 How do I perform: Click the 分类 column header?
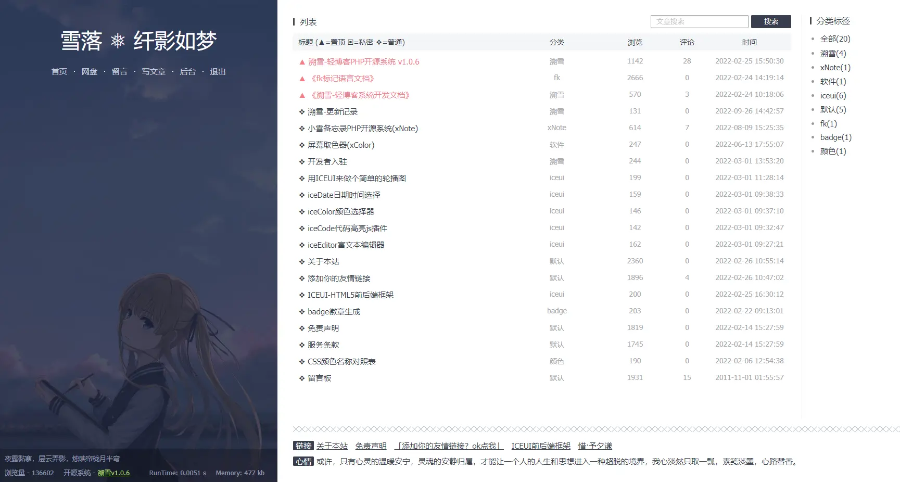click(557, 42)
